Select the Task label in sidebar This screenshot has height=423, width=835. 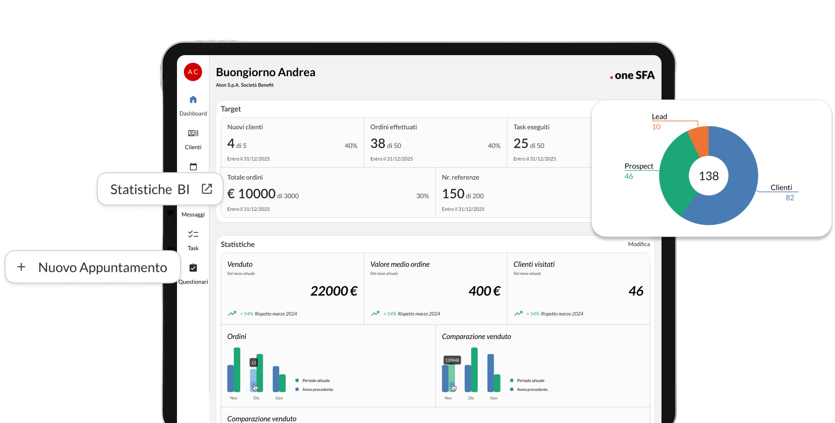pos(193,248)
